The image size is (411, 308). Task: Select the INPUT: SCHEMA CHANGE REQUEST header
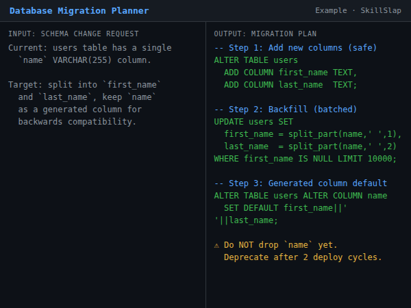click(x=73, y=34)
